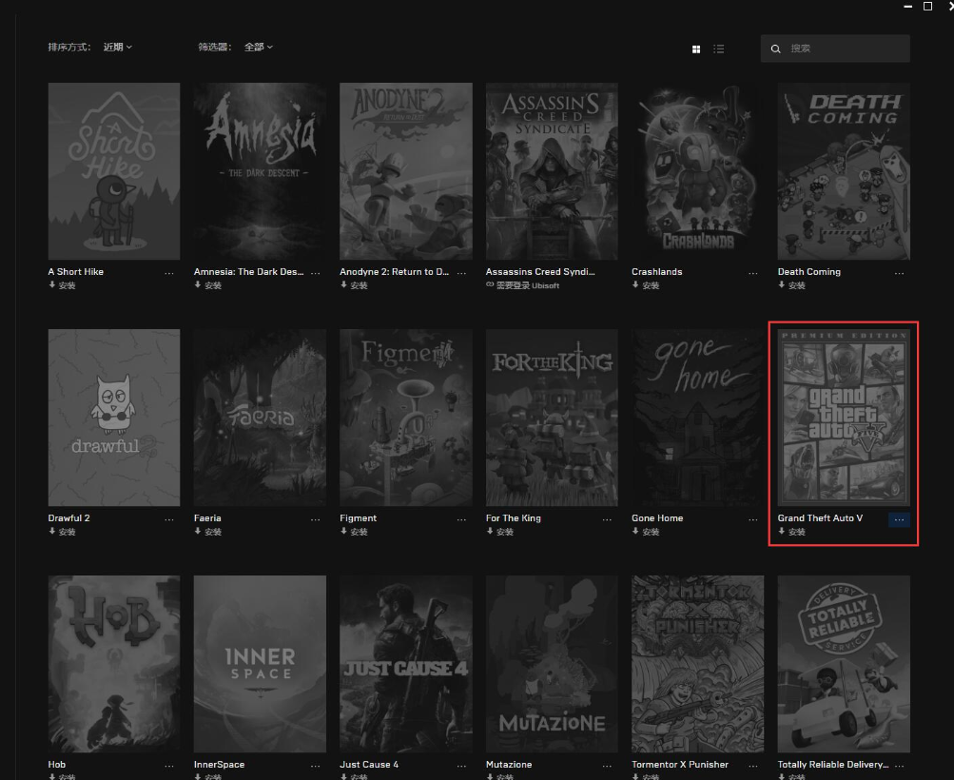Click the search magnifier icon

(776, 49)
